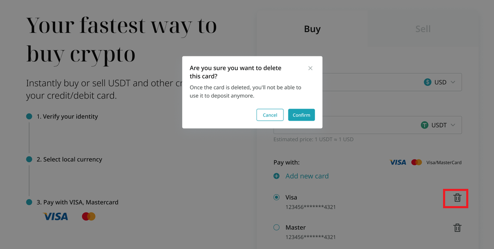The width and height of the screenshot is (494, 249).
Task: Switch to the Sell tab
Action: [x=423, y=29]
